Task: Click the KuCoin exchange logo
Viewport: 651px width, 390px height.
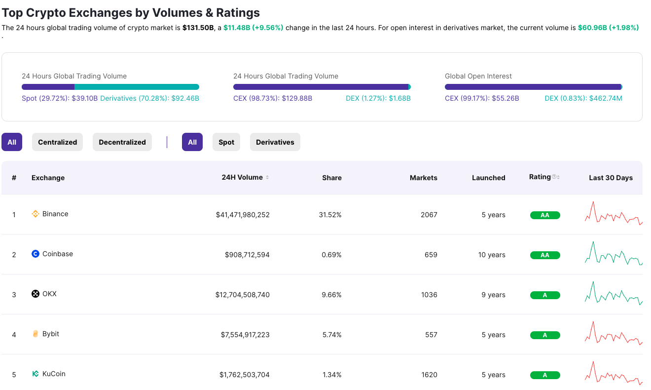Action: [x=35, y=374]
